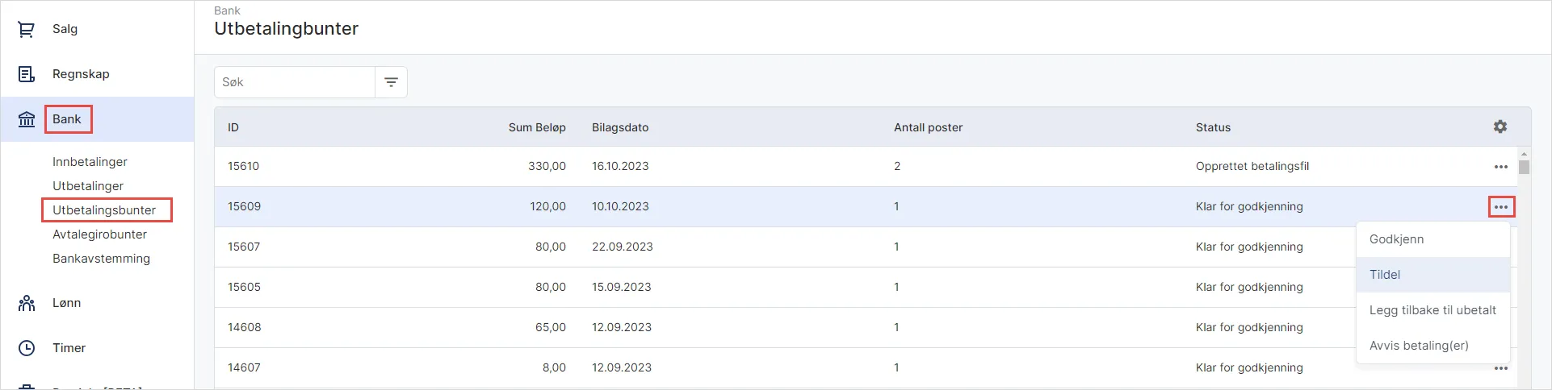The image size is (1552, 390).
Task: Open Avtalegirobunter in the sidebar
Action: click(x=99, y=234)
